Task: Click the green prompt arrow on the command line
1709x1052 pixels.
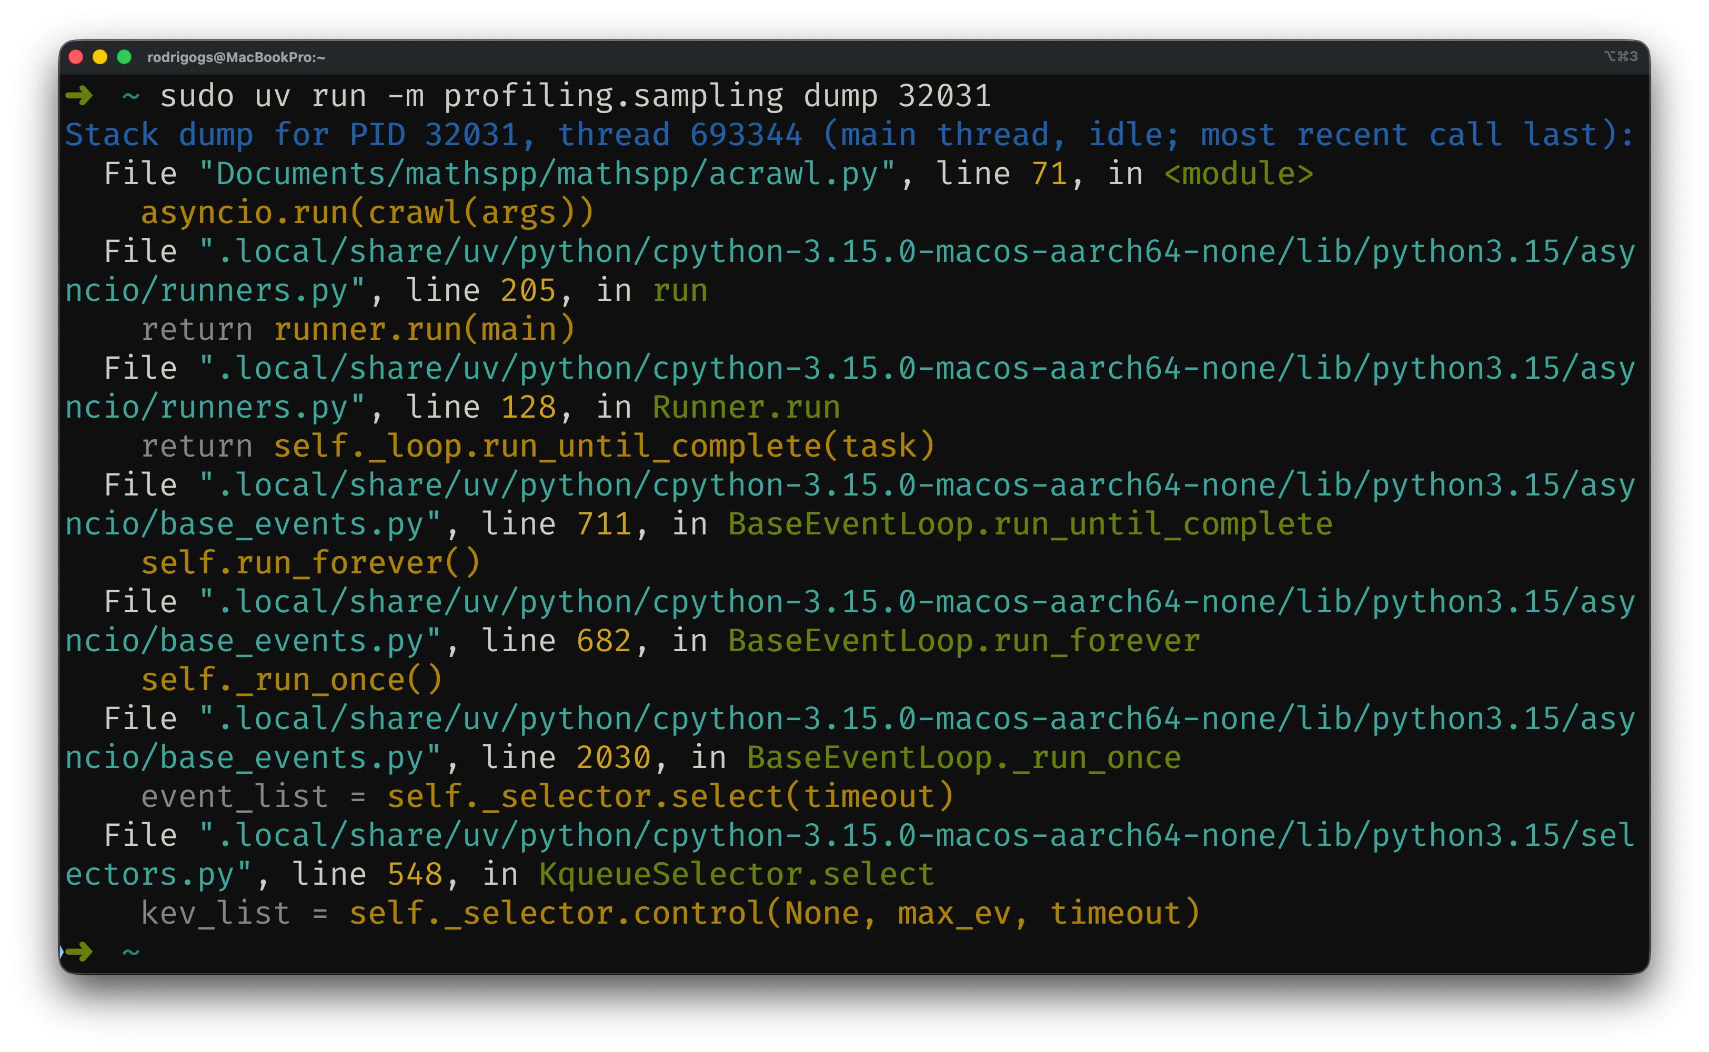Action: (x=78, y=95)
